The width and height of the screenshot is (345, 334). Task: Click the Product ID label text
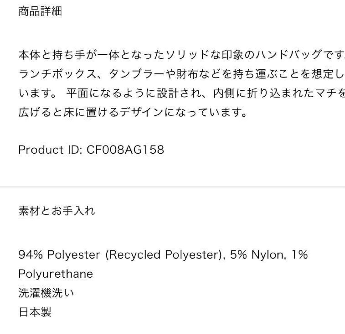coord(51,150)
